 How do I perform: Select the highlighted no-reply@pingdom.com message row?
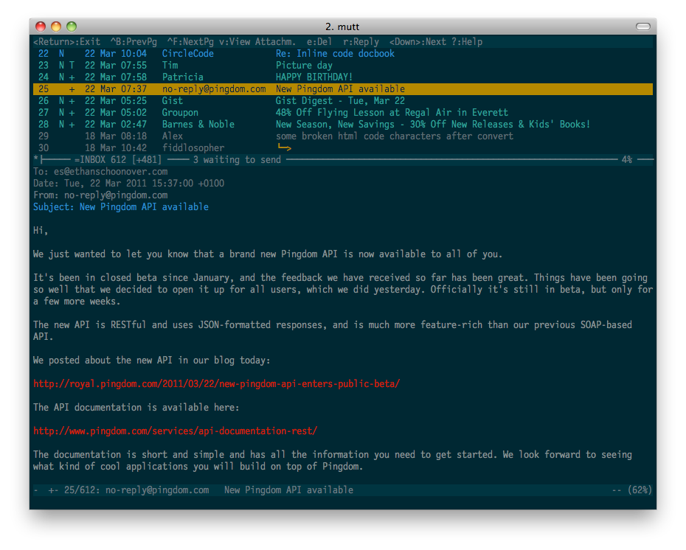pos(340,89)
